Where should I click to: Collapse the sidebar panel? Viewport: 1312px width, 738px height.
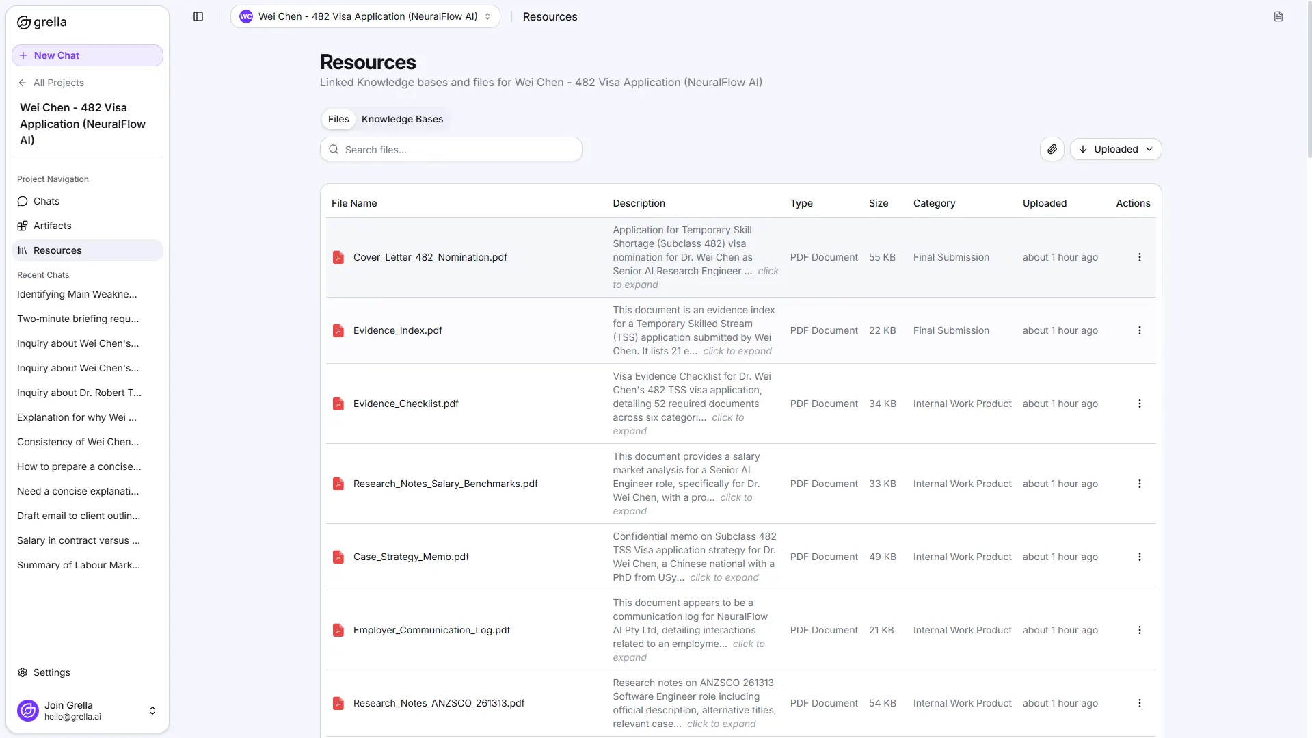198,16
